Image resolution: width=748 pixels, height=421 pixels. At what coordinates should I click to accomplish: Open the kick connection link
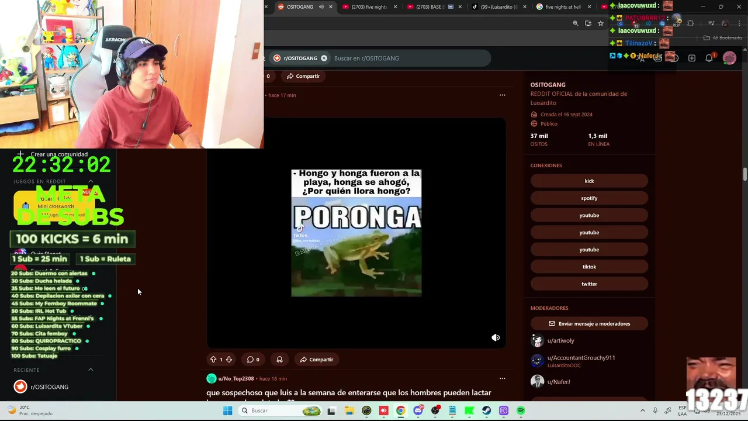(589, 181)
